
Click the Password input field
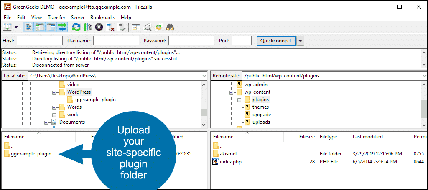click(191, 41)
